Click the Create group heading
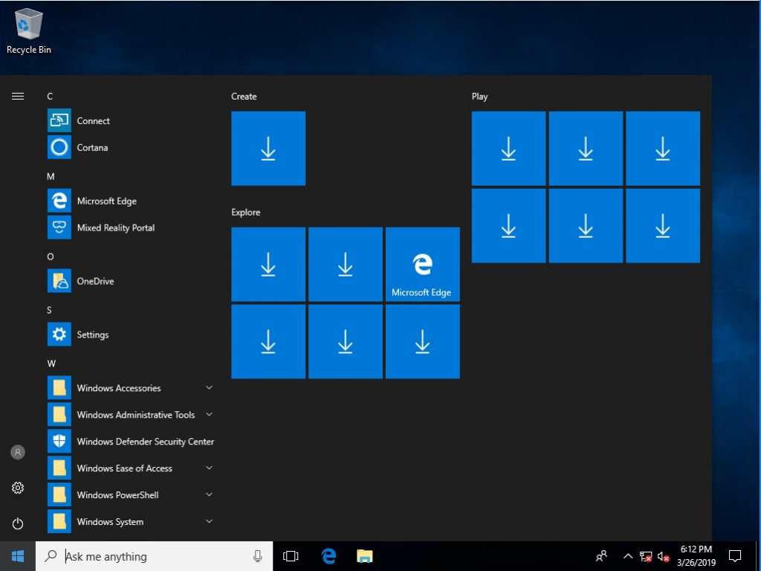This screenshot has width=761, height=571. (x=244, y=96)
